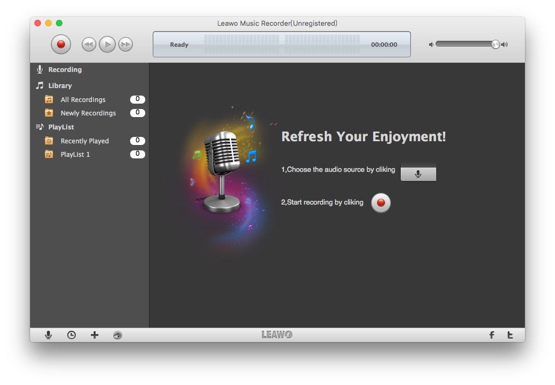This screenshot has height=385, width=555.
Task: Mute using the low volume speaker icon
Action: pyautogui.click(x=431, y=45)
